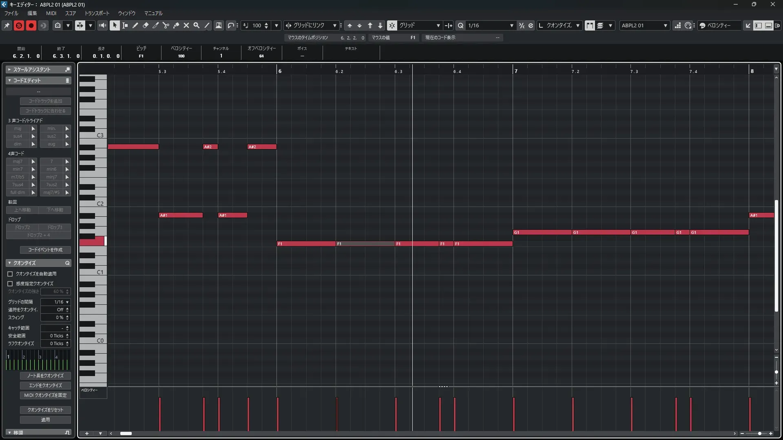Viewport: 783px width, 440px height.
Task: Open the 1/16 quantize preset dropdown
Action: pyautogui.click(x=511, y=25)
